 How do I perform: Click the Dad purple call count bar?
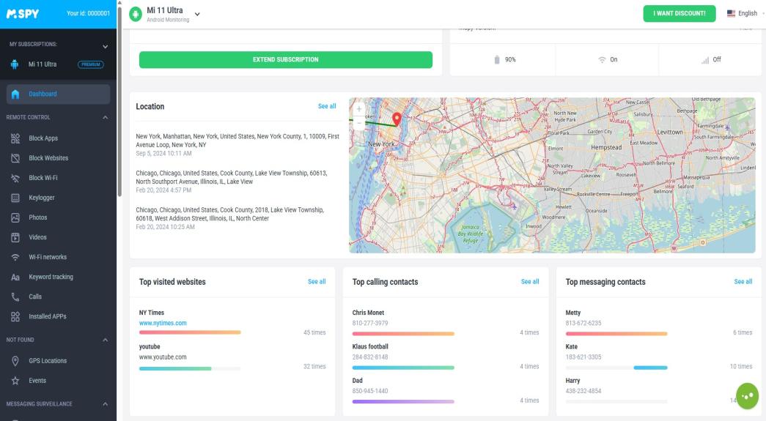403,402
